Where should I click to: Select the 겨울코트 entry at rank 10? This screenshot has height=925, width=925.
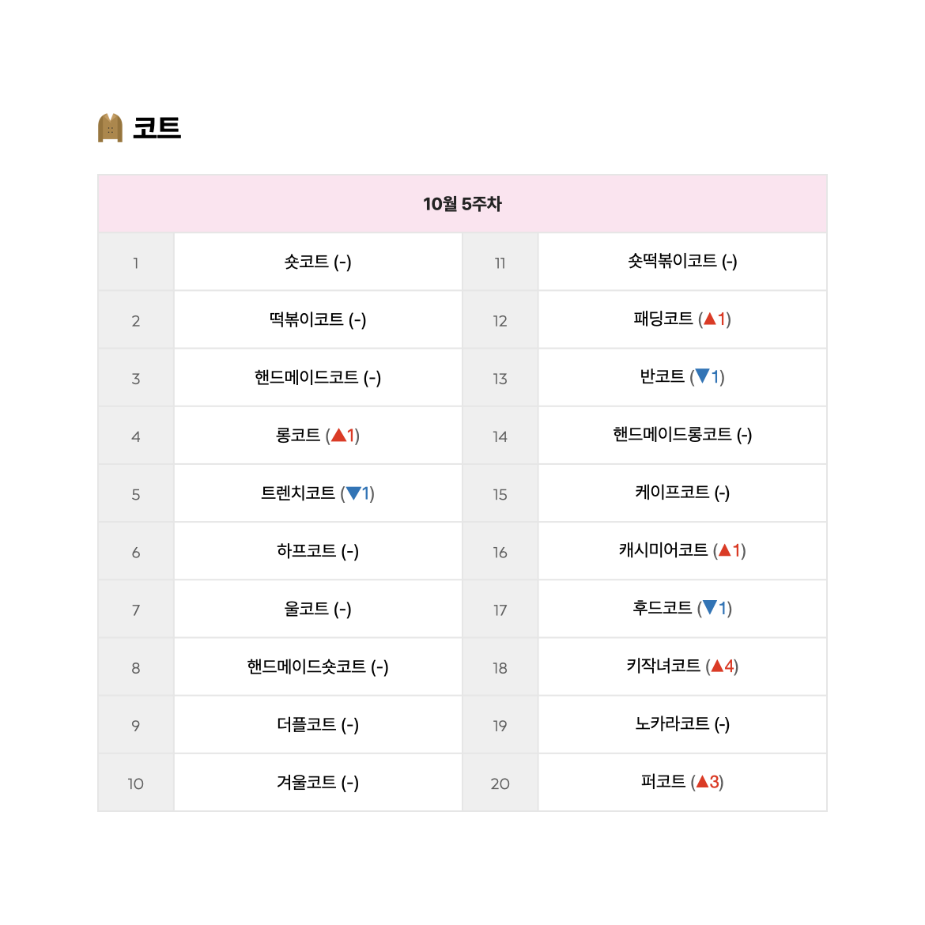click(317, 782)
